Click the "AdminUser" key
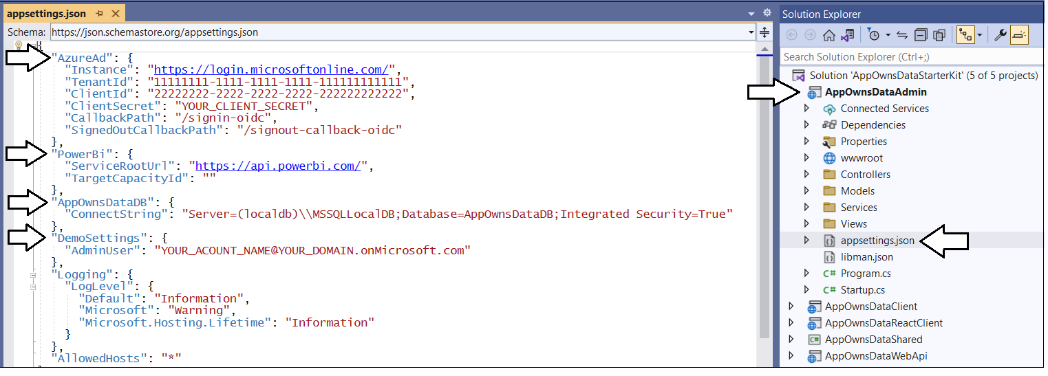Viewport: 1048px width, 376px height. click(103, 250)
